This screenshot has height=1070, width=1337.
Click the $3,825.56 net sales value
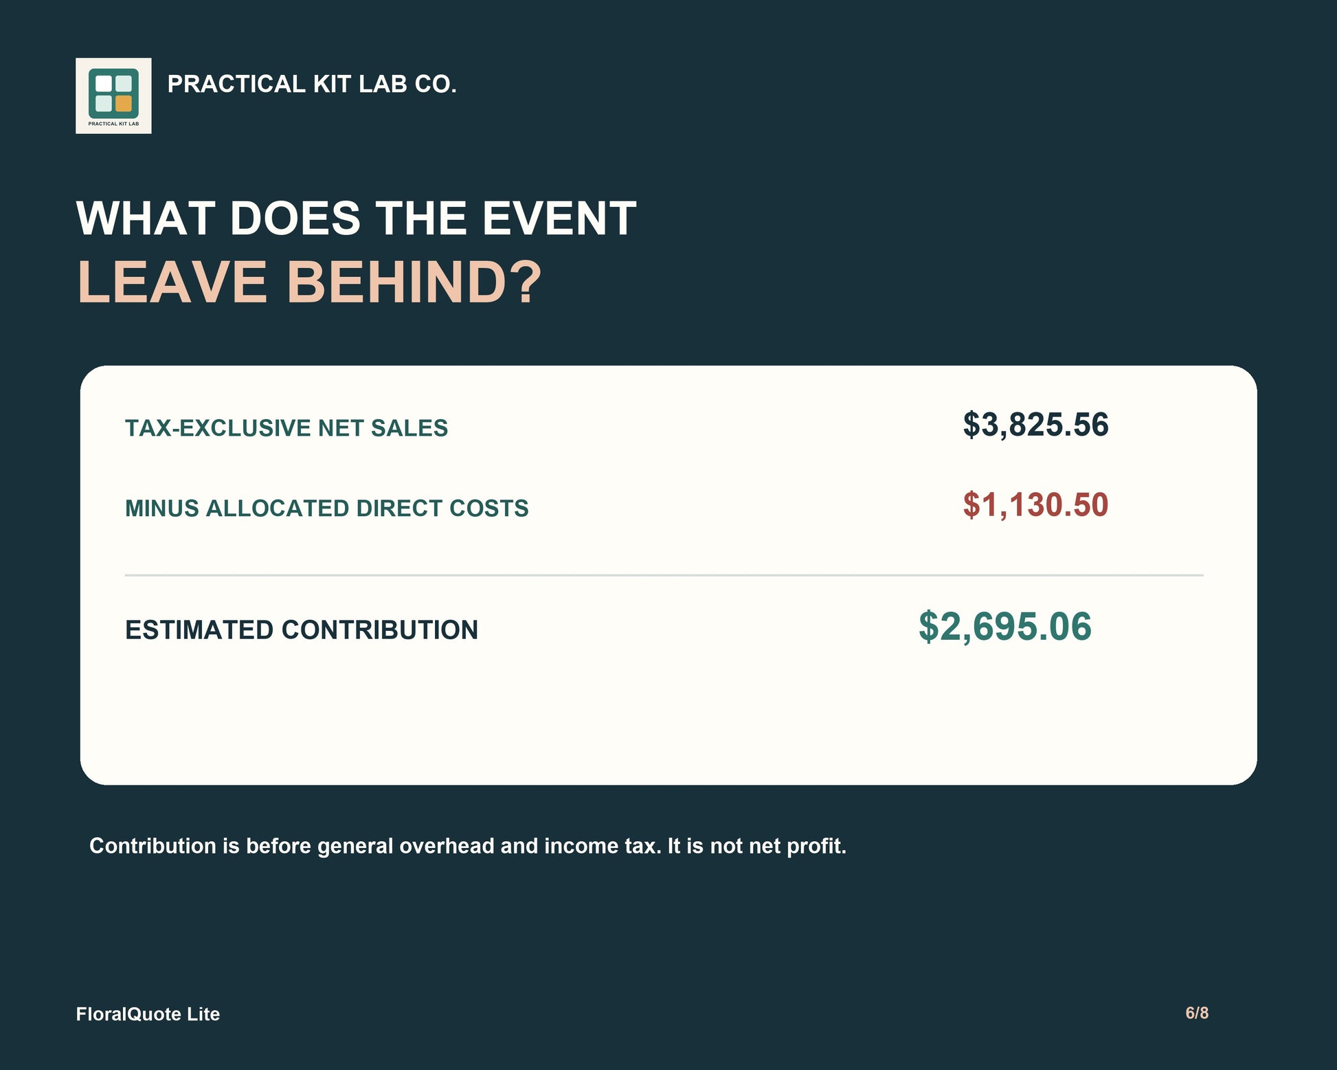click(x=1035, y=425)
